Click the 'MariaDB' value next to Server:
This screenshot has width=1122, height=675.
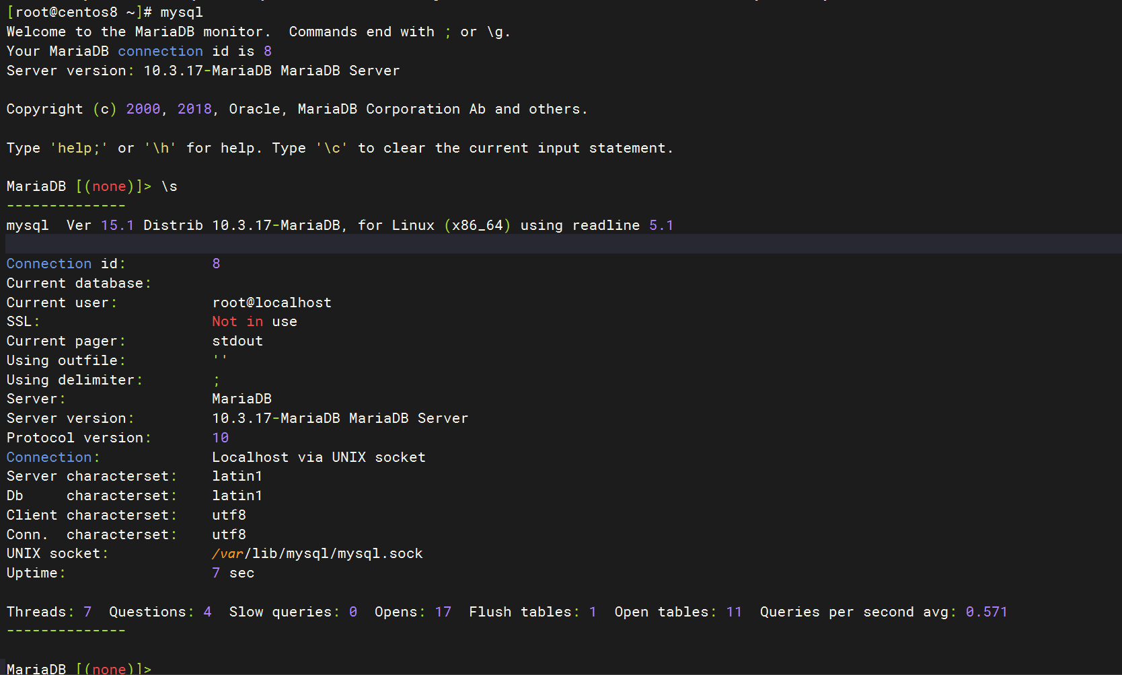click(x=241, y=399)
